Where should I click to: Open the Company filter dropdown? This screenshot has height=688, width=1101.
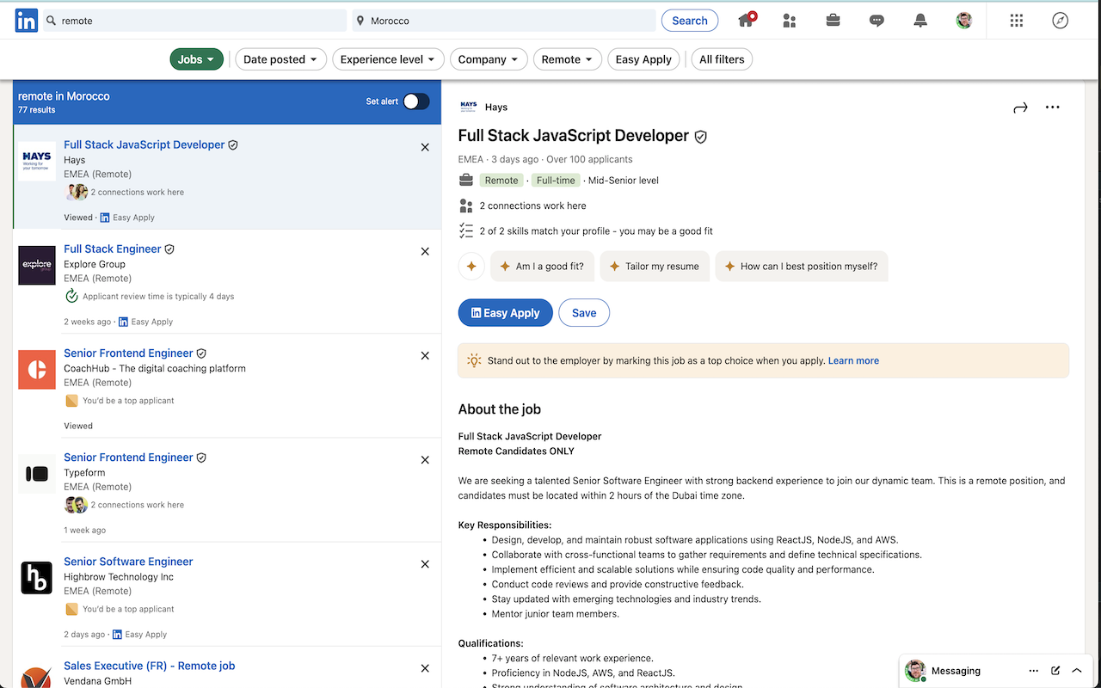[x=489, y=59]
